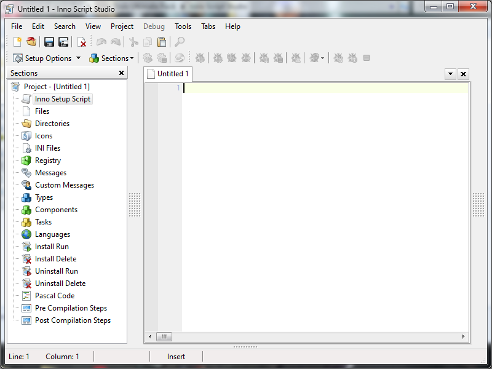Open the Custom Messages section
The image size is (492, 369).
[65, 185]
